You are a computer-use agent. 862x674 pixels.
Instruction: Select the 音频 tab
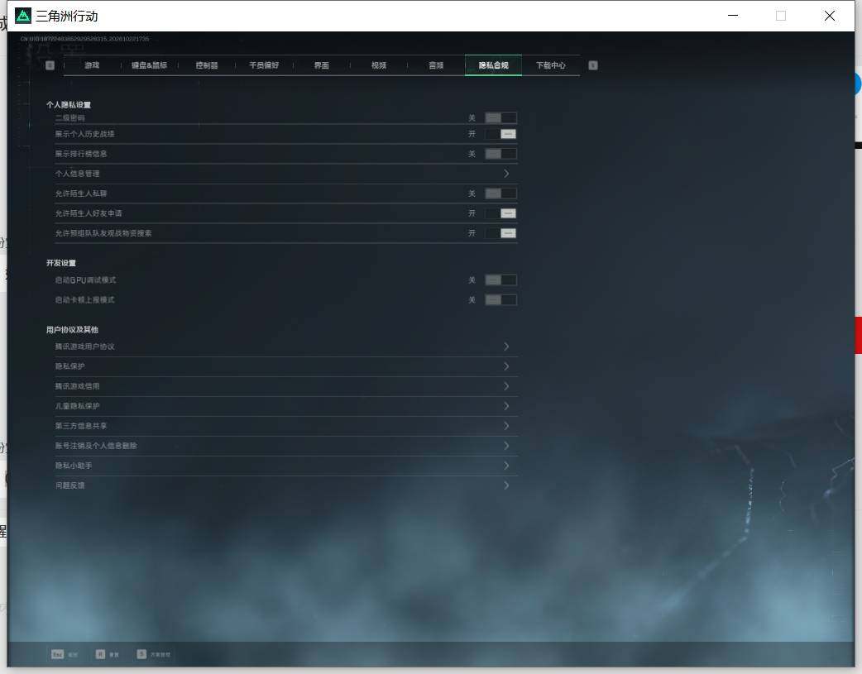pyautogui.click(x=436, y=65)
